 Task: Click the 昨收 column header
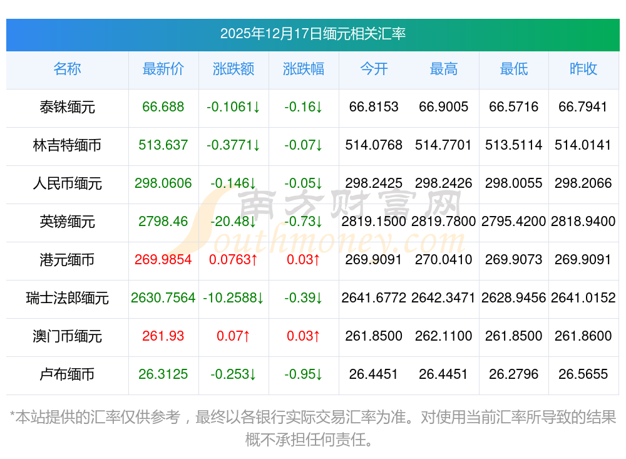(x=583, y=69)
